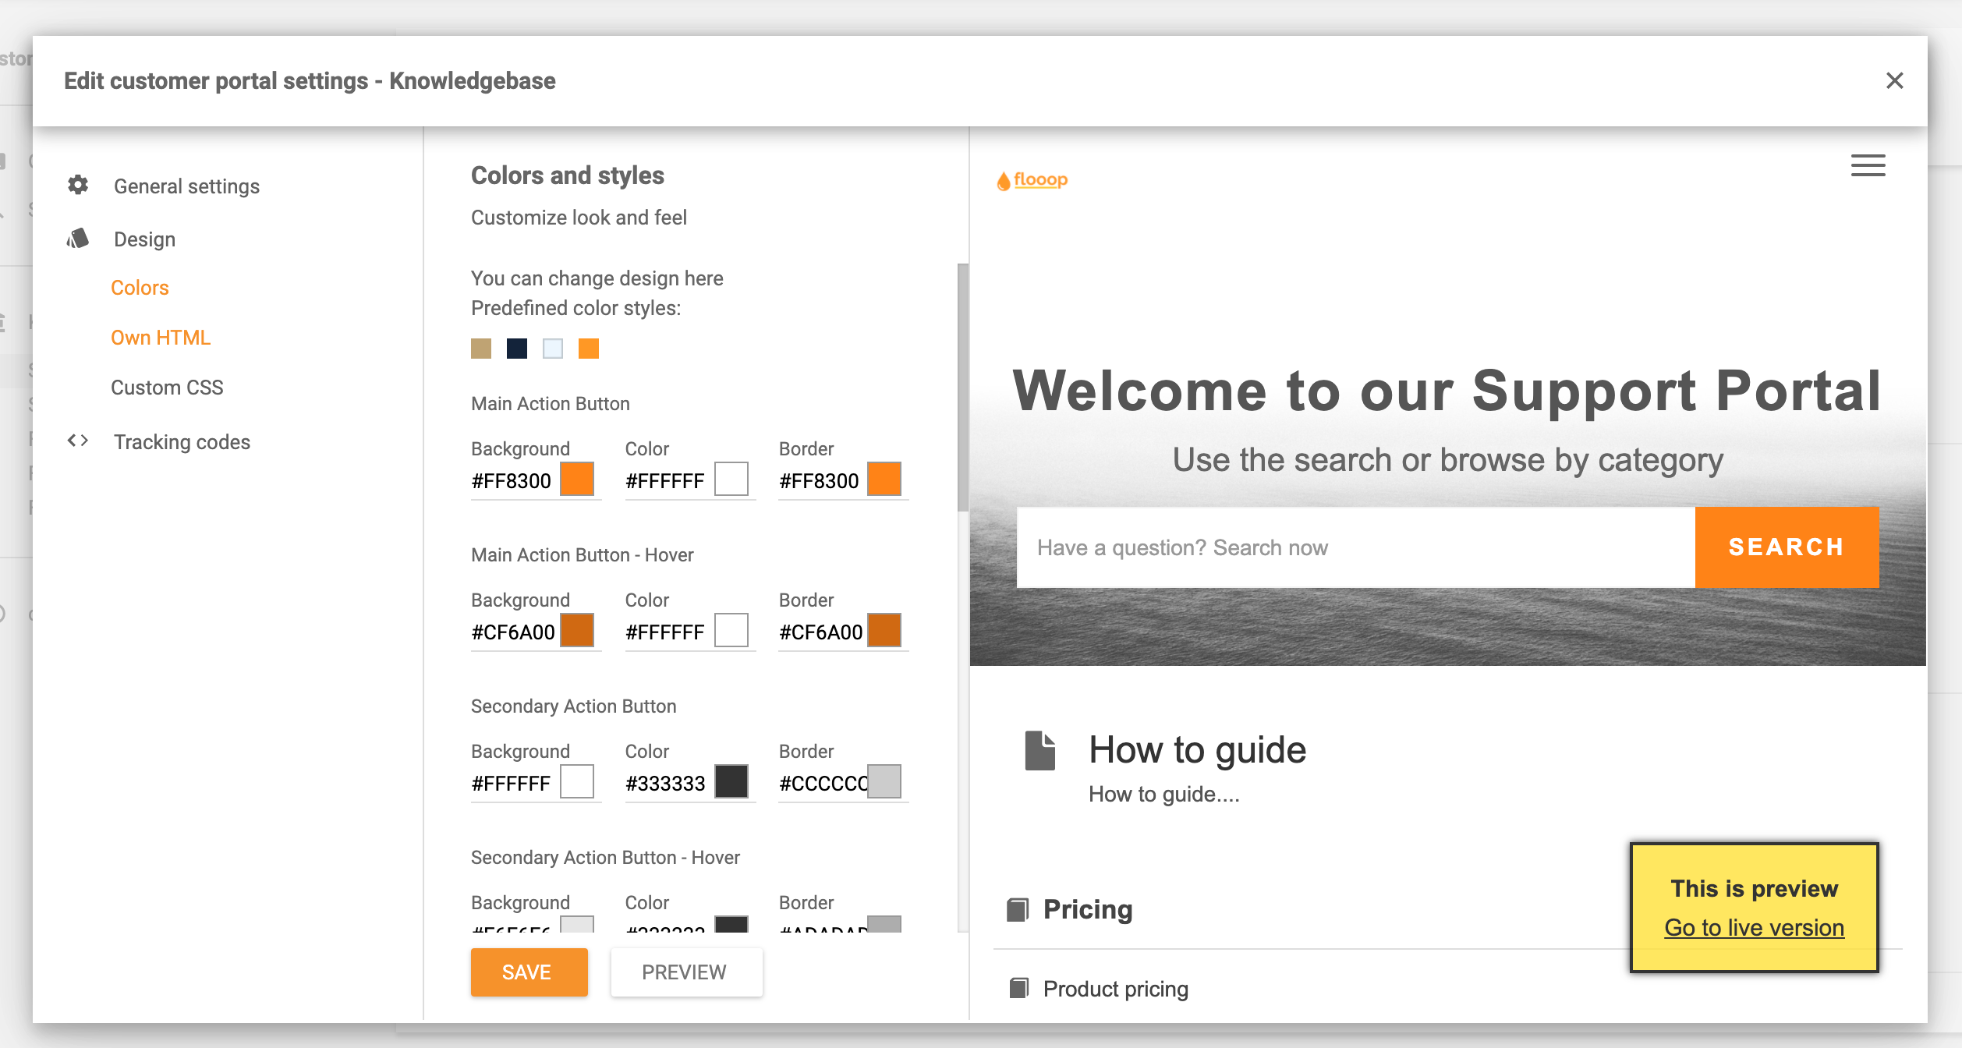
Task: Click Go to live version link
Action: (1755, 926)
